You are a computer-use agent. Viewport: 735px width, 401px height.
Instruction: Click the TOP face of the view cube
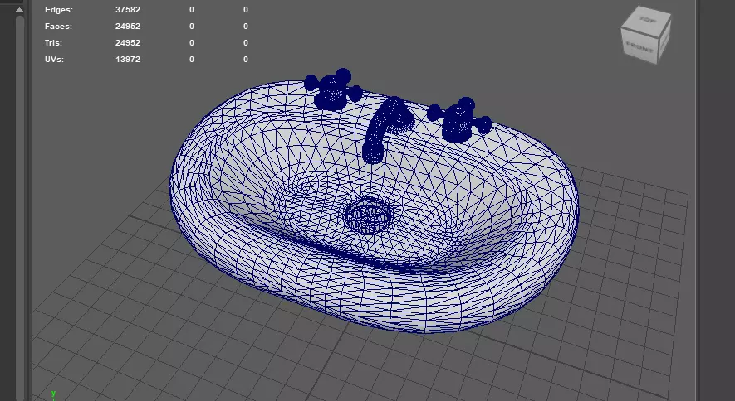(648, 19)
